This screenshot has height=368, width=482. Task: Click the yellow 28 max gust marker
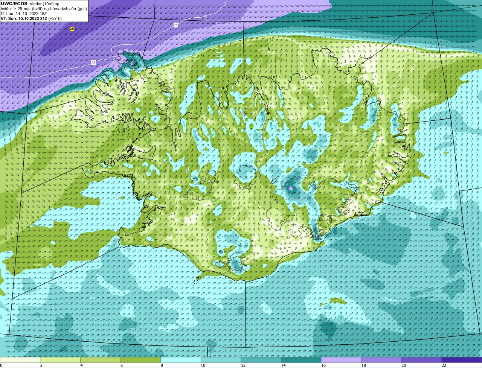[x=72, y=29]
